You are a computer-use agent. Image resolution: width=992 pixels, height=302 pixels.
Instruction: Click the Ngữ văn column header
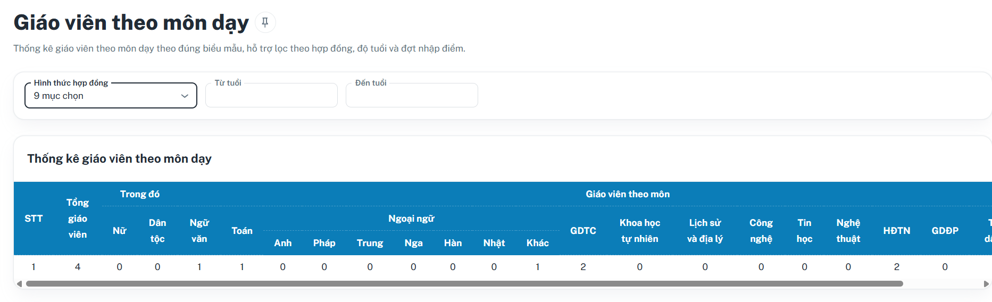click(x=199, y=231)
